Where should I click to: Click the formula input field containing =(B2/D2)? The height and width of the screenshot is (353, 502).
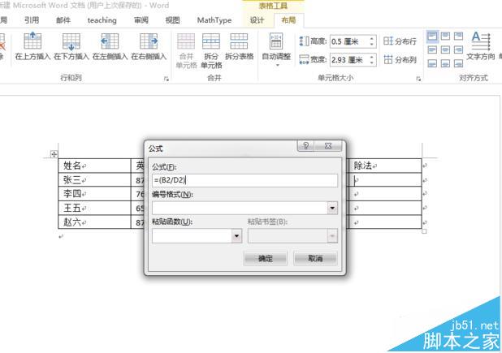coord(245,180)
